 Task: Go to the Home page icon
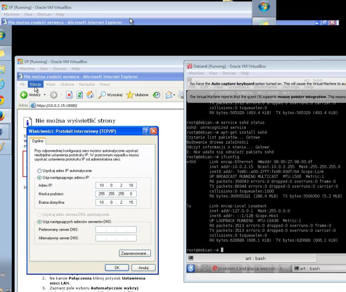(90, 95)
